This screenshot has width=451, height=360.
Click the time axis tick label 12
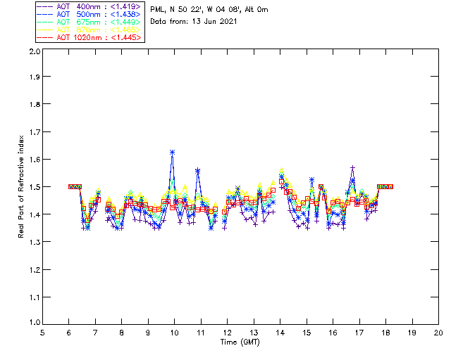tap(227, 333)
